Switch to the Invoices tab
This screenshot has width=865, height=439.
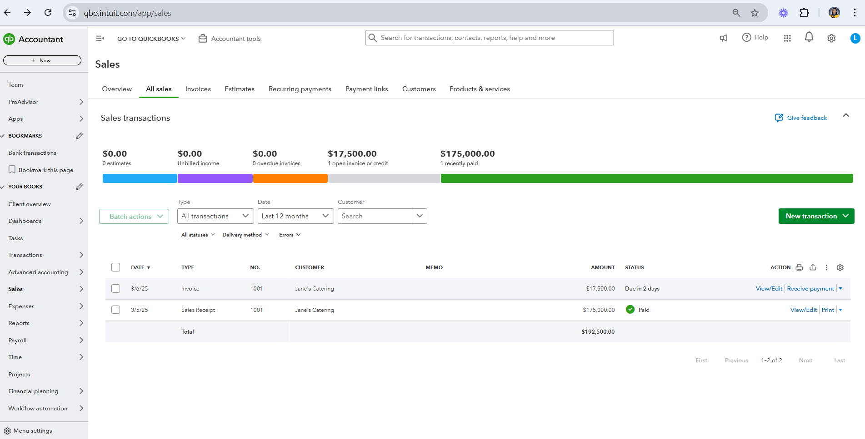coord(198,89)
